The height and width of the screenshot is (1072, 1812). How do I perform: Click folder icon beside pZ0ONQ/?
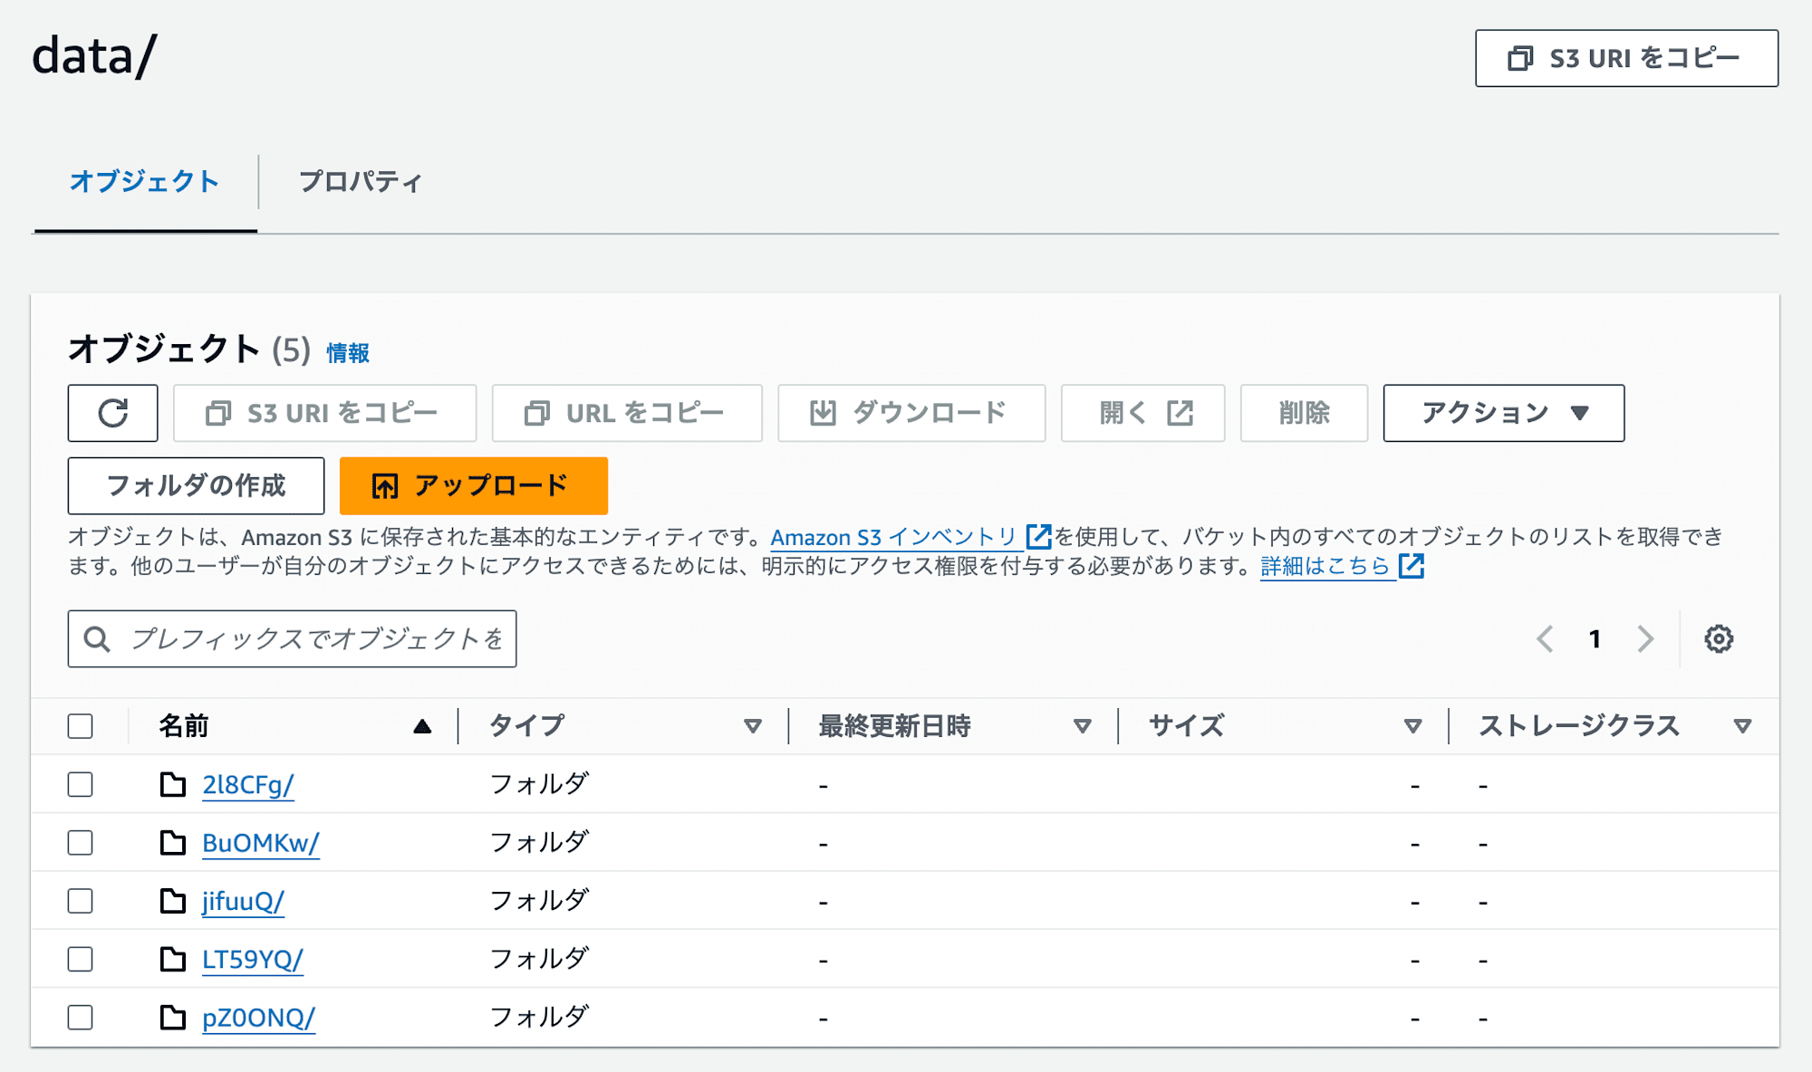point(172,1017)
